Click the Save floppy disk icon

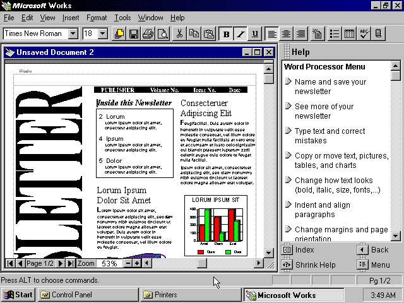134,33
